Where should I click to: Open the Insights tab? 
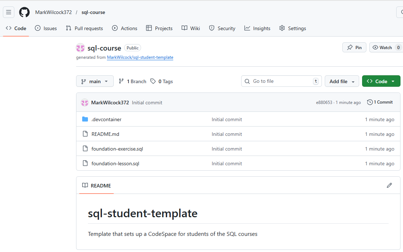[x=257, y=28]
